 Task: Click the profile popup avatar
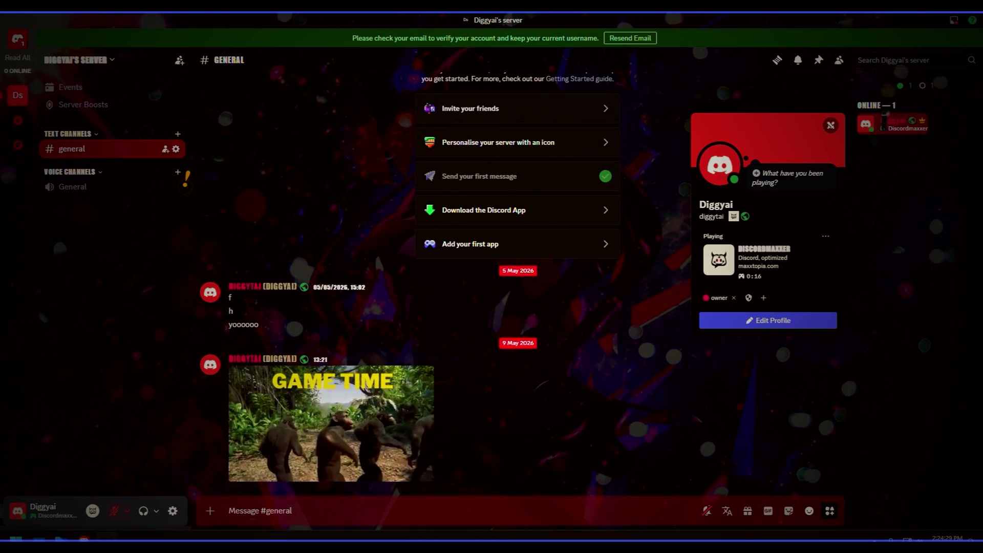(x=720, y=166)
